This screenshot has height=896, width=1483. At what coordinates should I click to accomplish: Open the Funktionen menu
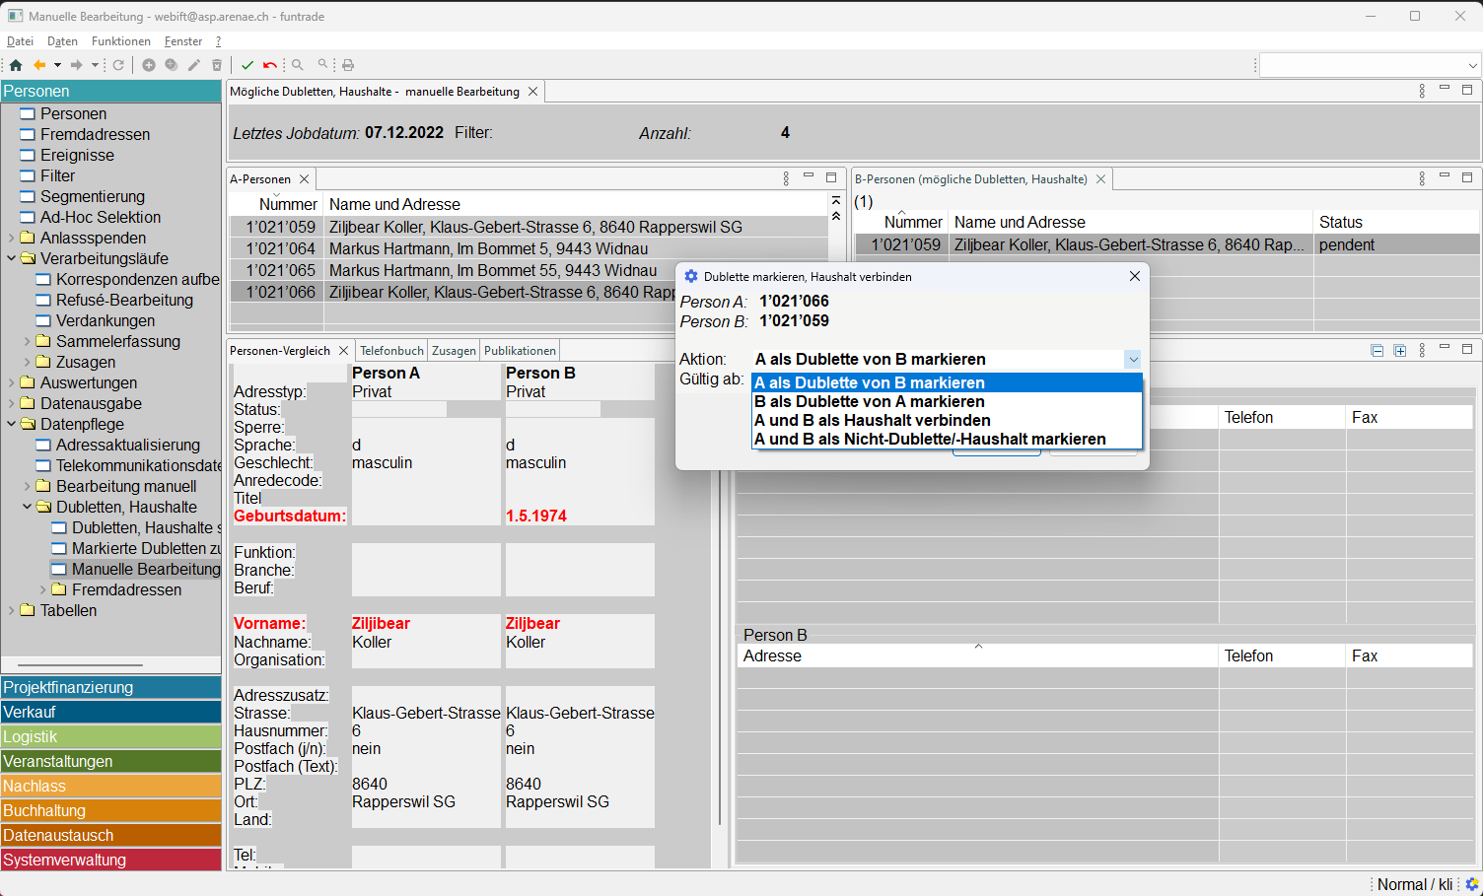(120, 41)
